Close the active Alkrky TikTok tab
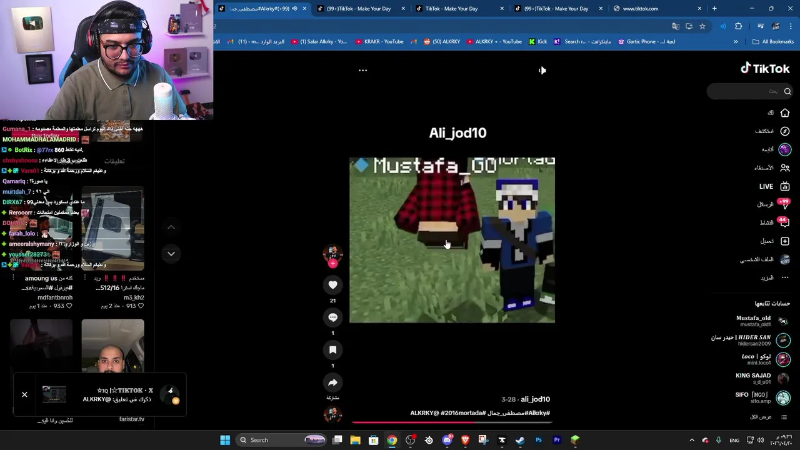This screenshot has width=800, height=450. point(304,9)
